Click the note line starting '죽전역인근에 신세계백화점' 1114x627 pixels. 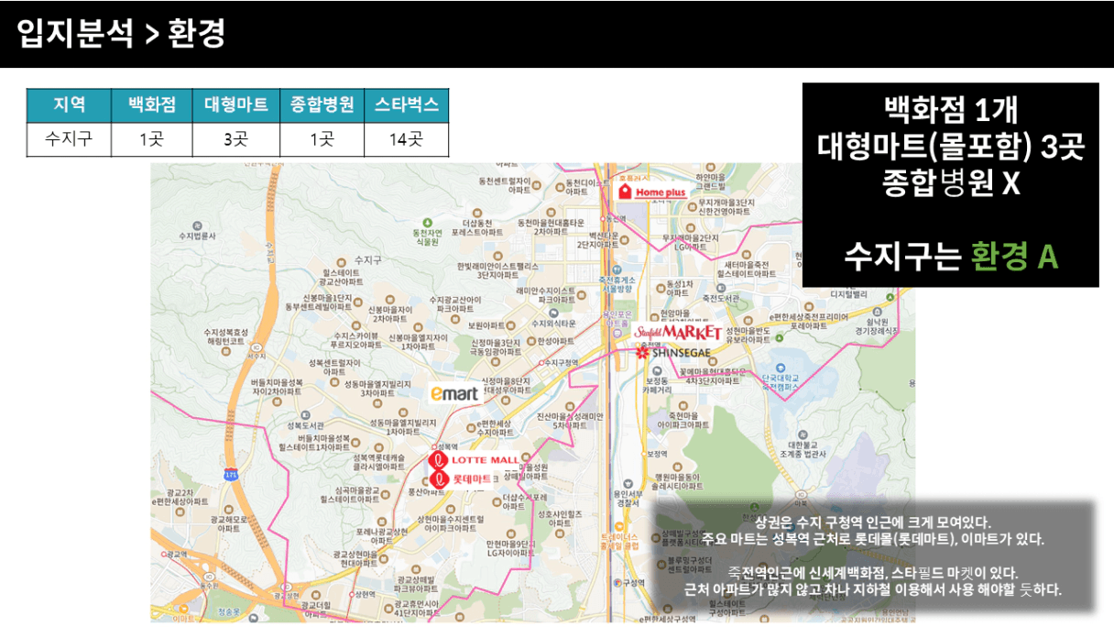click(x=872, y=573)
